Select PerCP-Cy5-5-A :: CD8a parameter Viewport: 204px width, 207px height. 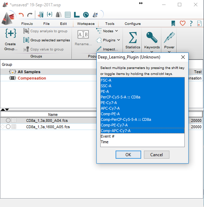(143, 97)
